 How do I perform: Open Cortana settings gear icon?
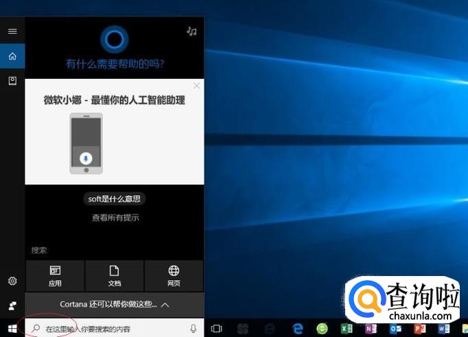click(x=12, y=281)
